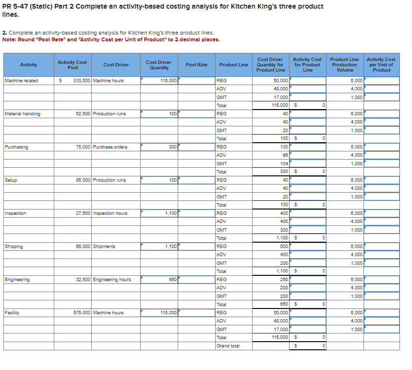Click the Activity Cost per Unit header
The width and height of the screenshot is (412, 370).
382,65
